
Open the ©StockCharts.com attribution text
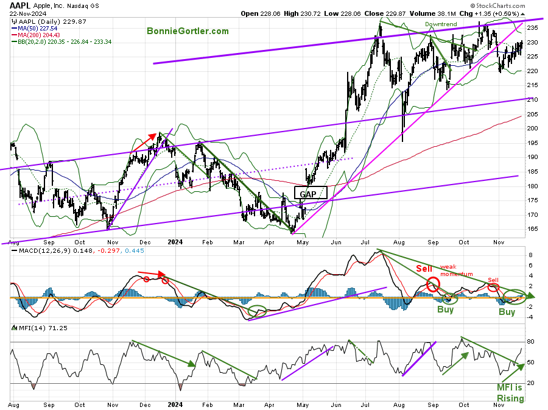click(x=497, y=5)
